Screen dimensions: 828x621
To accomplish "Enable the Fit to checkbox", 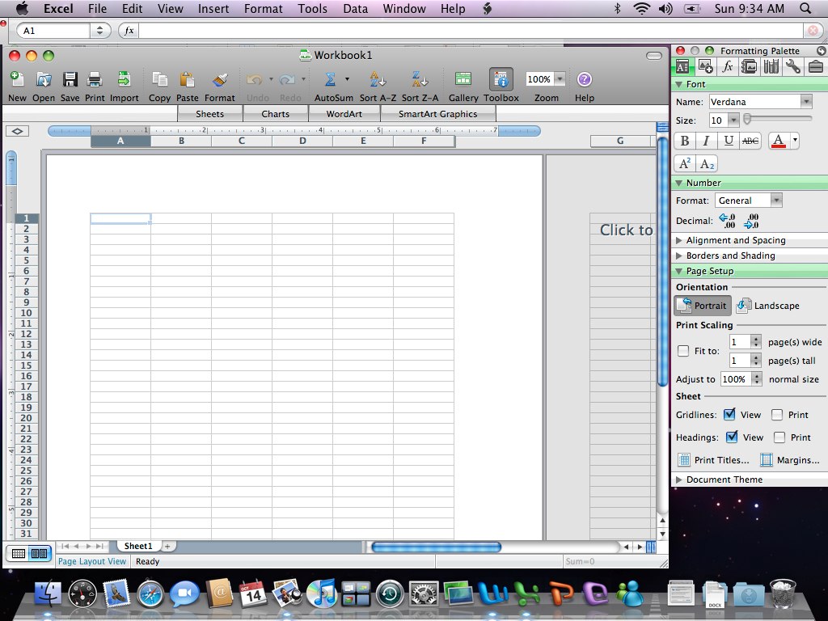I will coord(683,351).
